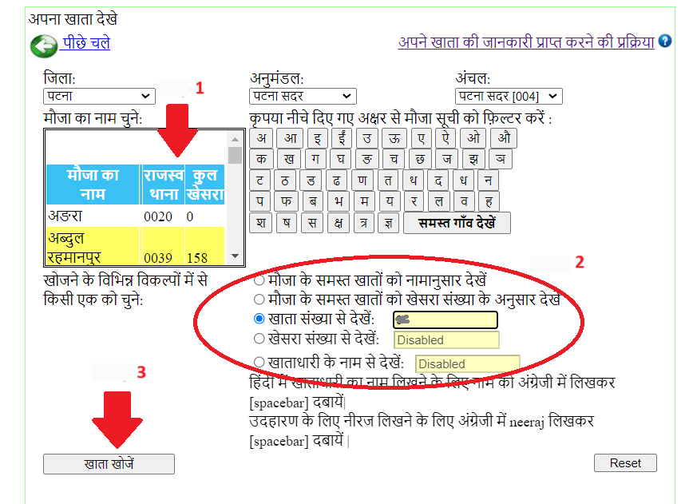Filter mauja list by letter फ
This screenshot has width=693, height=504.
pos(286,201)
